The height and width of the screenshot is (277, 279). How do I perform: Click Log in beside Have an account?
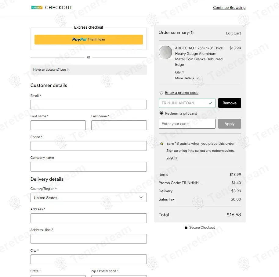tap(65, 70)
